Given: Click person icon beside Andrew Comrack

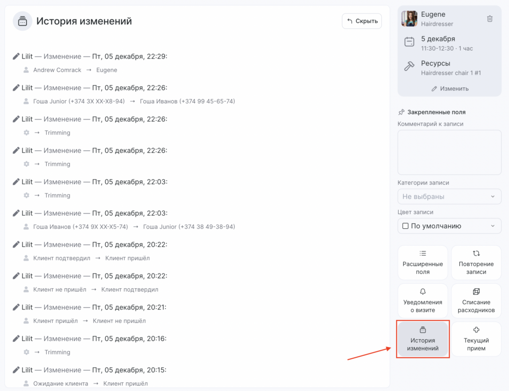Looking at the screenshot, I should pos(26,70).
